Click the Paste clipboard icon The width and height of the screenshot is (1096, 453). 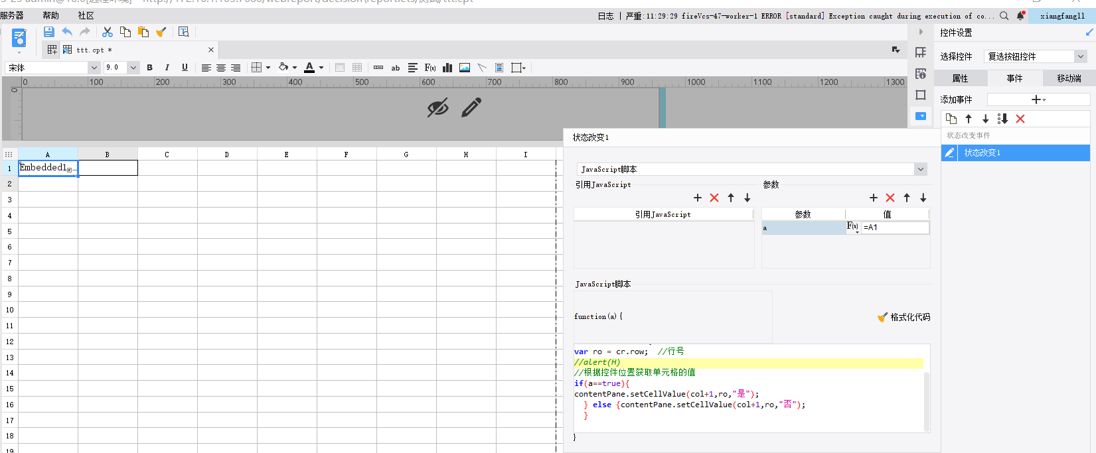coord(143,32)
